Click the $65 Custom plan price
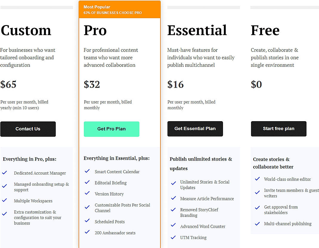 (8, 84)
